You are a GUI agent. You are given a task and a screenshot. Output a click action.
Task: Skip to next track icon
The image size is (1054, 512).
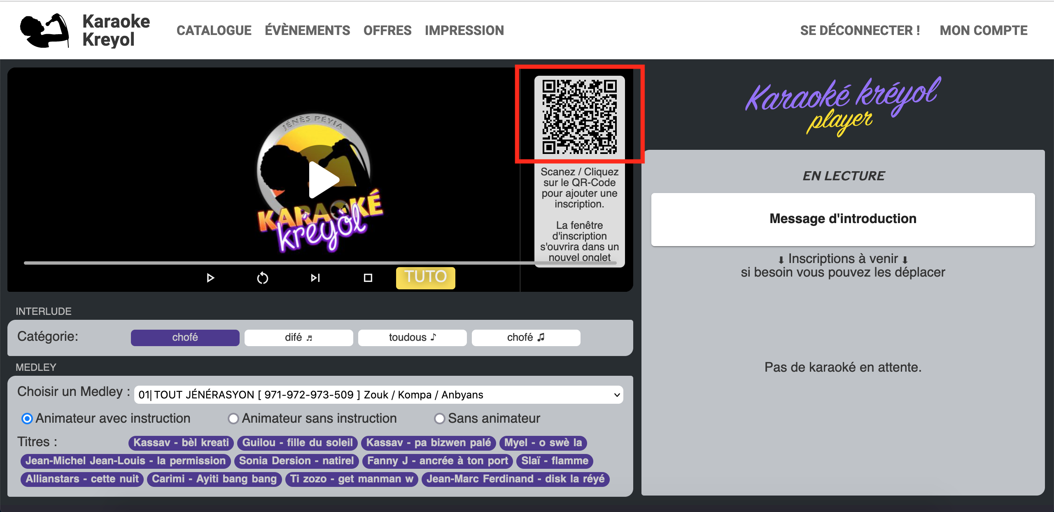(315, 278)
